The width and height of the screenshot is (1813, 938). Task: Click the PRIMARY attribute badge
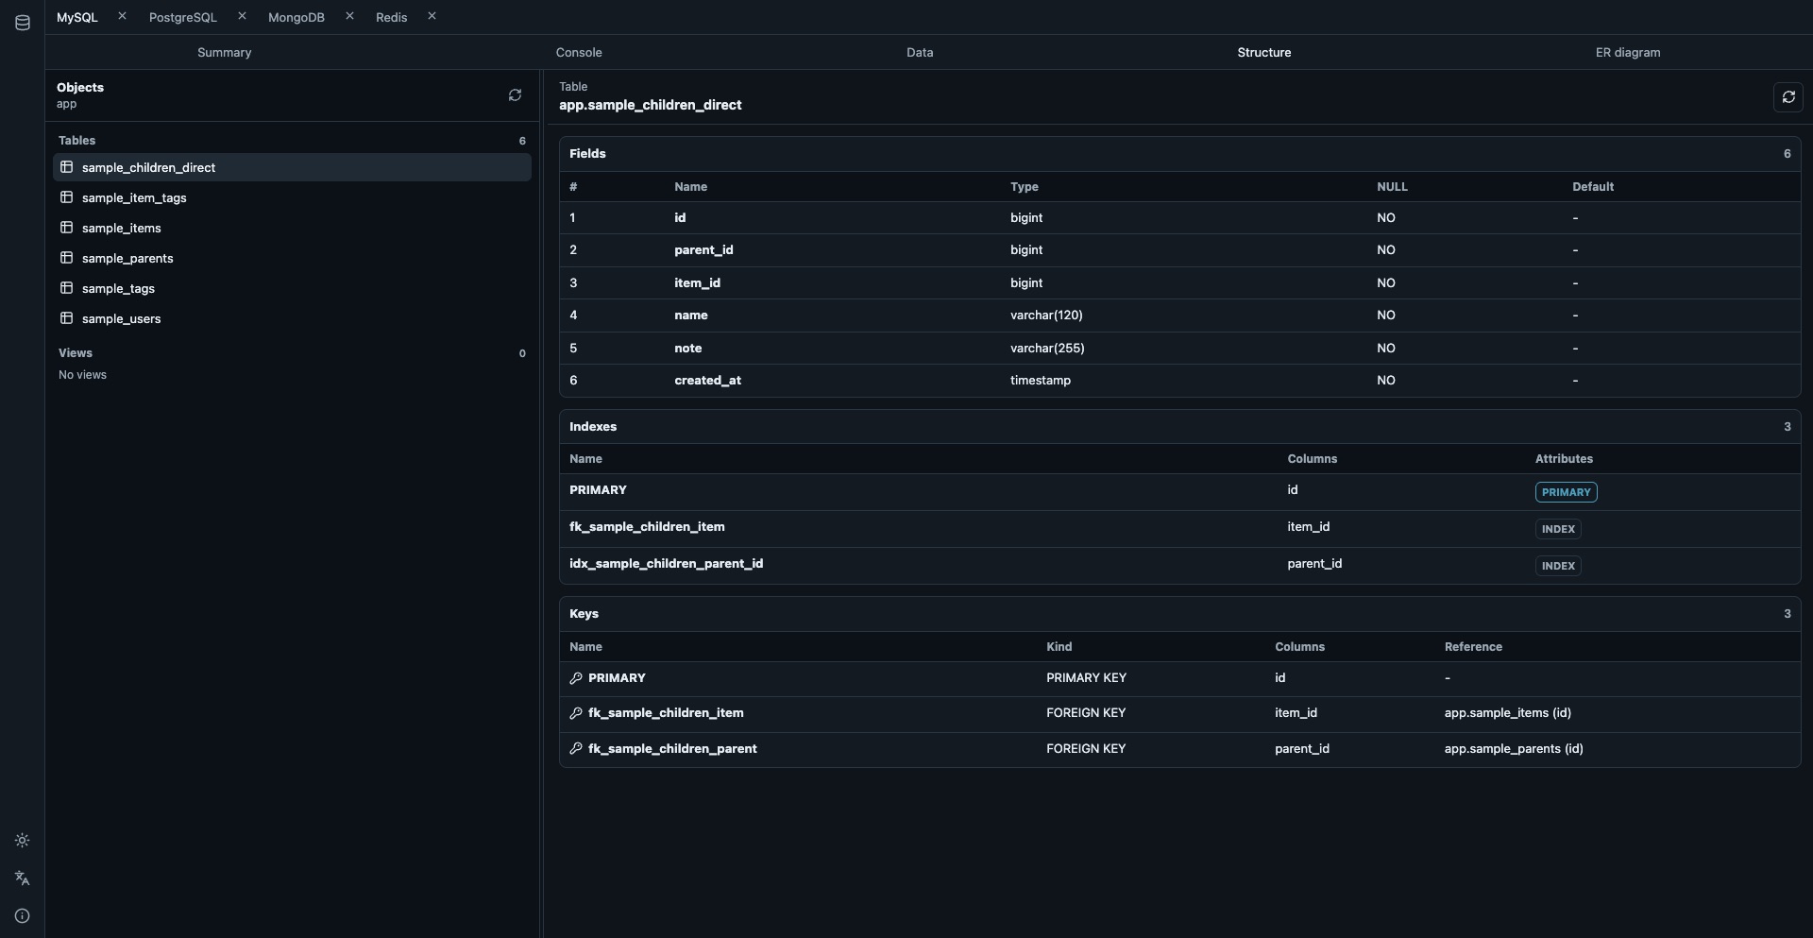(1567, 492)
